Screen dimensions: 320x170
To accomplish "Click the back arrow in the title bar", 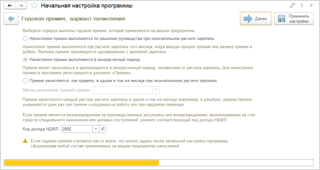I will [10, 6].
